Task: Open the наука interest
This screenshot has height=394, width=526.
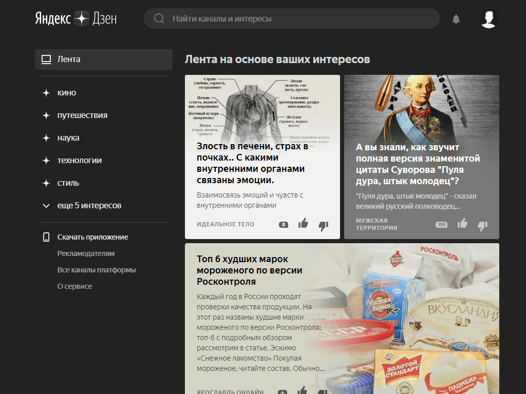Action: (68, 137)
